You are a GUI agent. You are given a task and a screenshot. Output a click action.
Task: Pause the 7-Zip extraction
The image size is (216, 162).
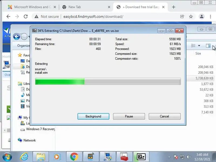tap(129, 116)
